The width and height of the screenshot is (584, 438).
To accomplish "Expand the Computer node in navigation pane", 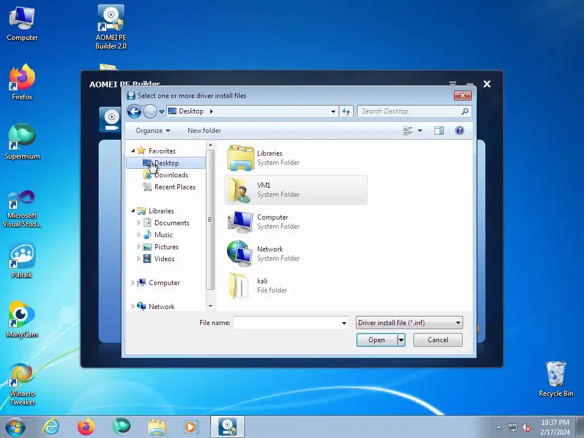I will (133, 283).
